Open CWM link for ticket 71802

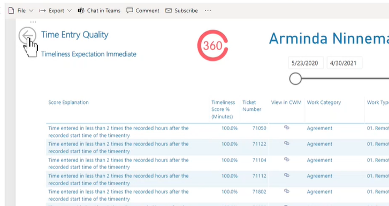[287, 191]
